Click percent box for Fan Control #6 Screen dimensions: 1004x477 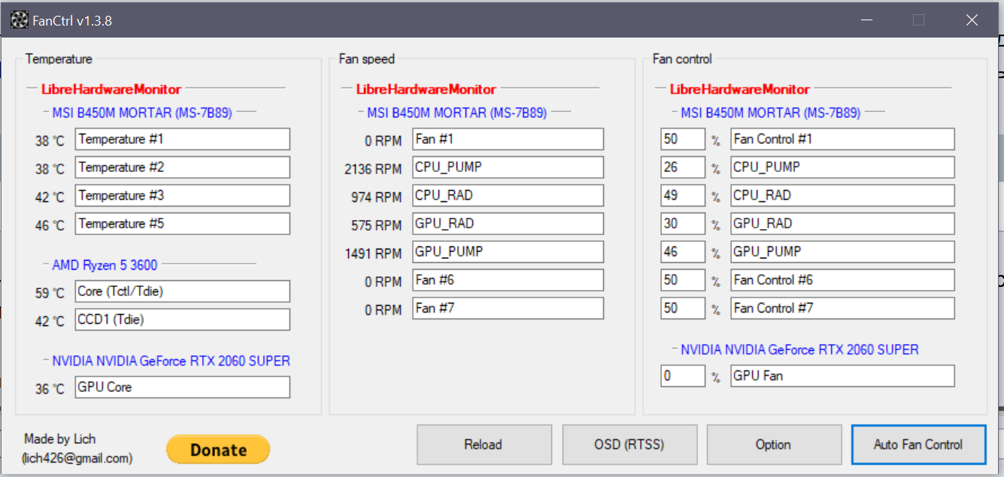tap(683, 280)
